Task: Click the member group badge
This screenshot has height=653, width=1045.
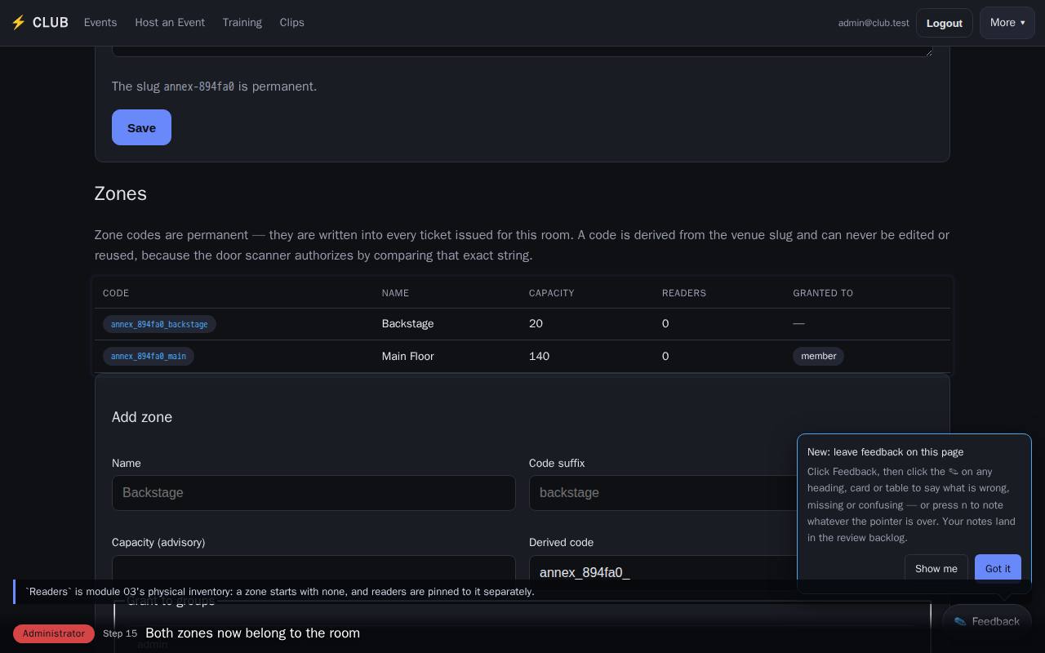Action: click(x=819, y=356)
